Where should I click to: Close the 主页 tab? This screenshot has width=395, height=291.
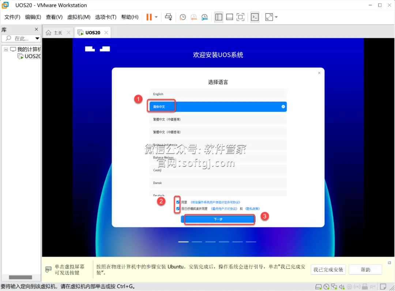tap(68, 33)
